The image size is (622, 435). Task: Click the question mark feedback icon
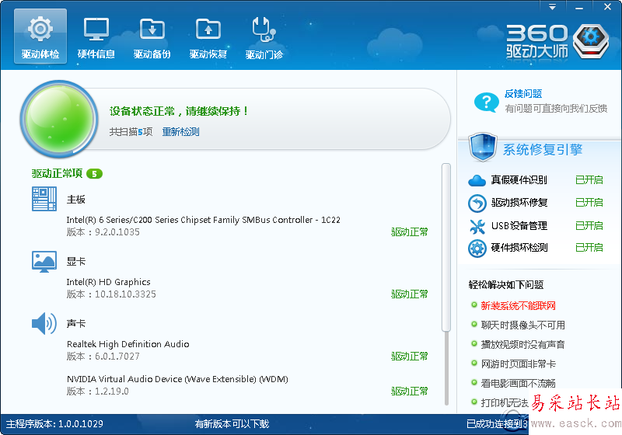tap(486, 102)
